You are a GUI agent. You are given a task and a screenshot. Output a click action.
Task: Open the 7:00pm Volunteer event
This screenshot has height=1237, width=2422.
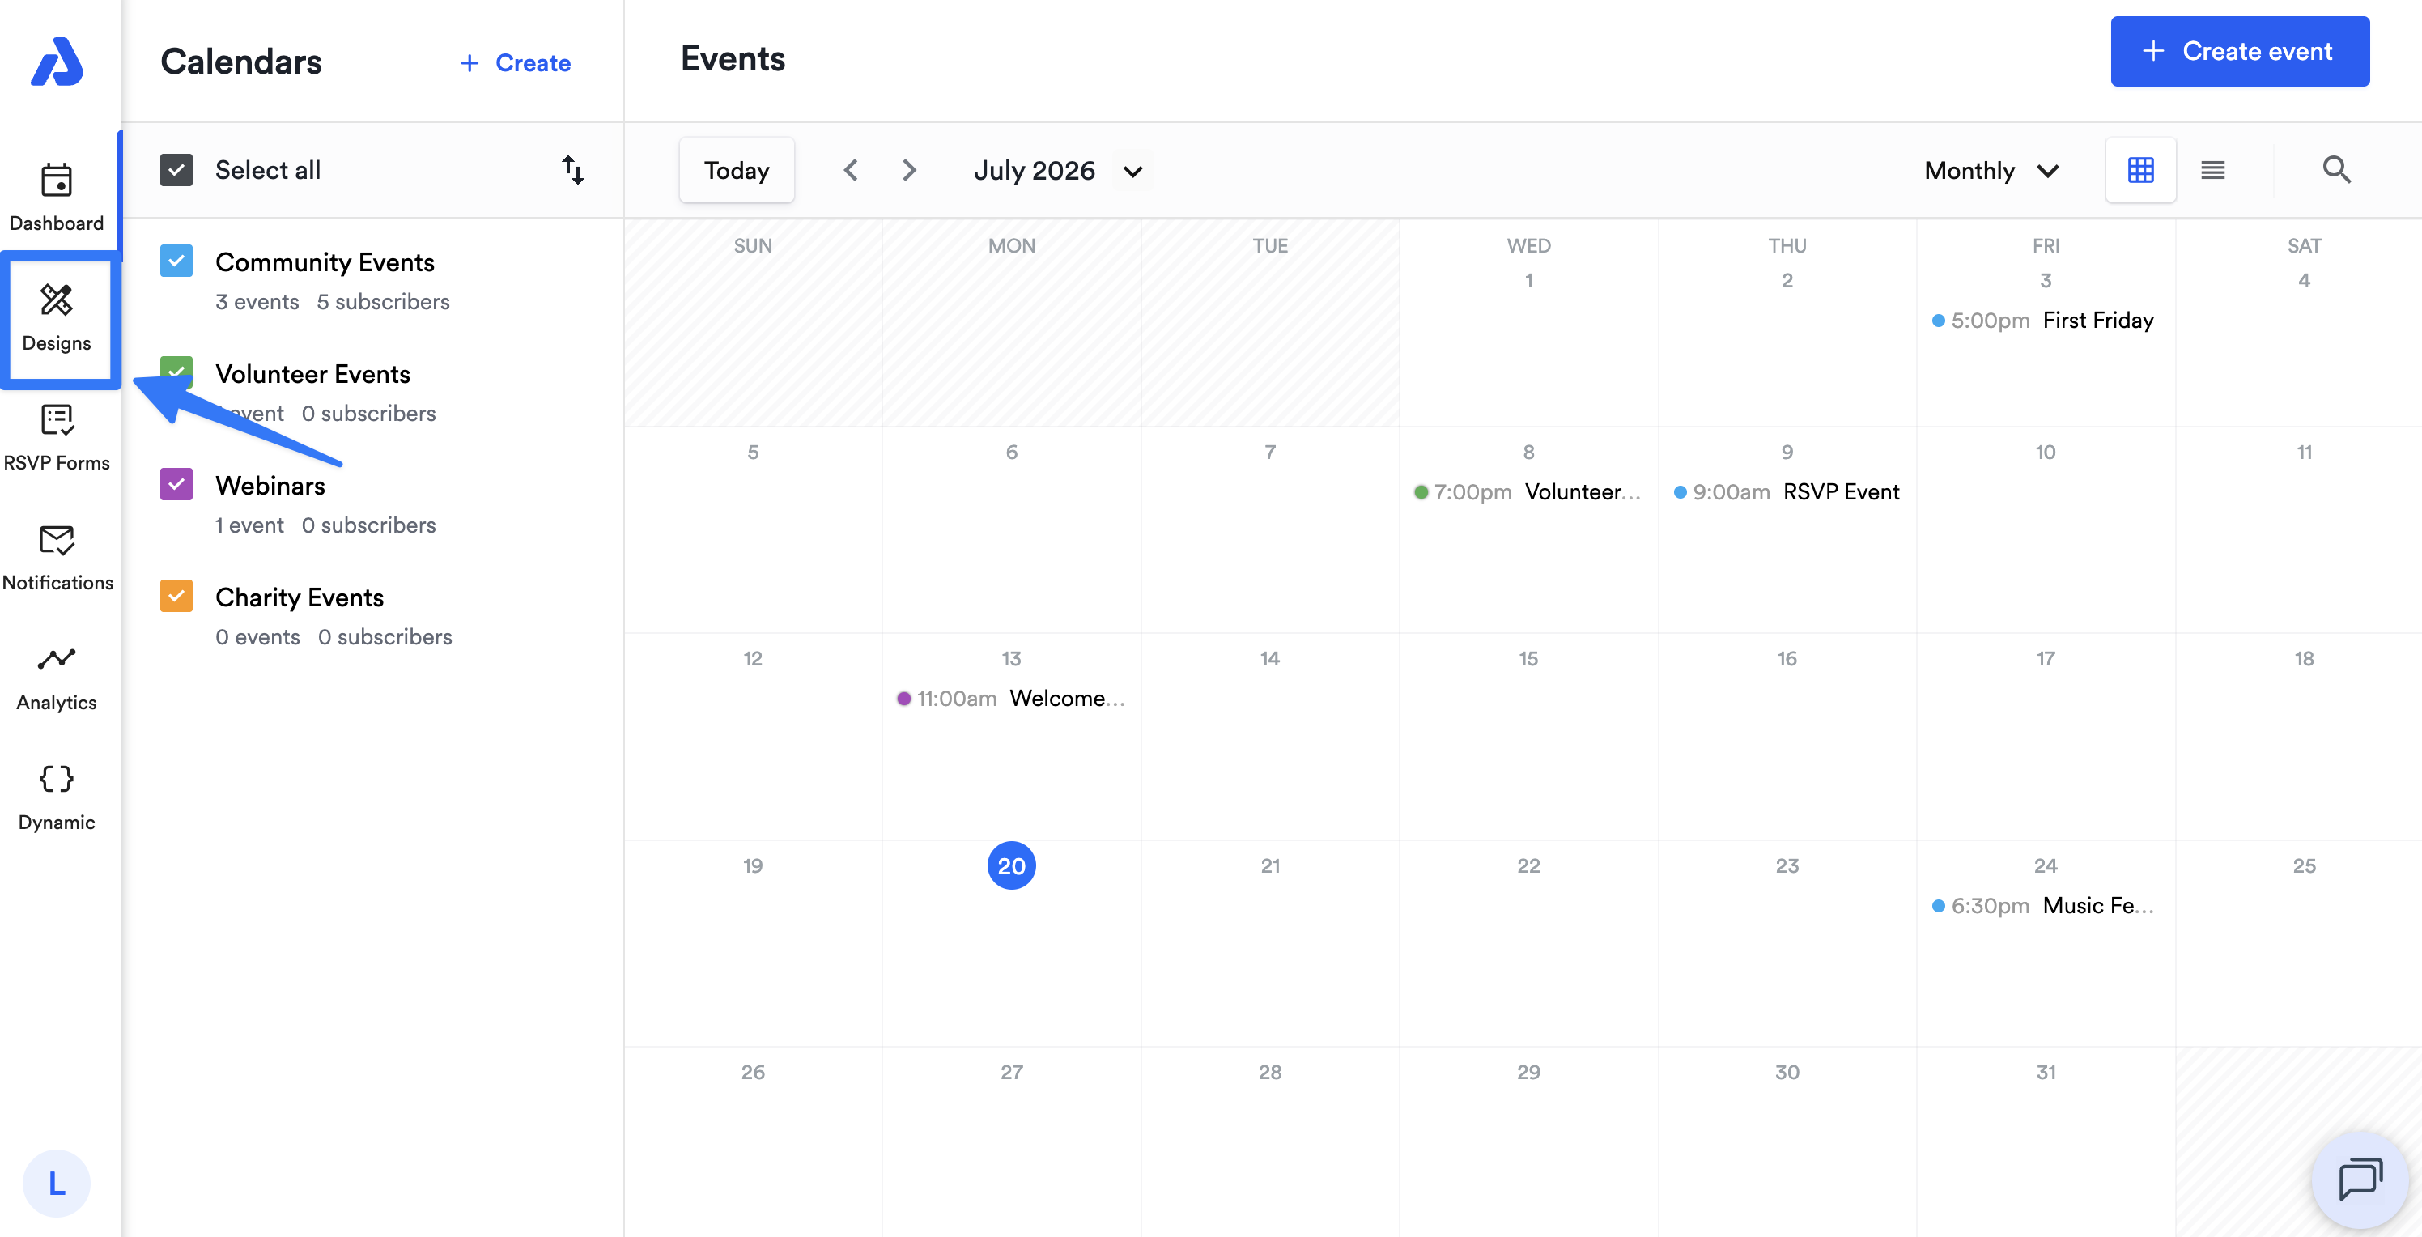click(1527, 492)
